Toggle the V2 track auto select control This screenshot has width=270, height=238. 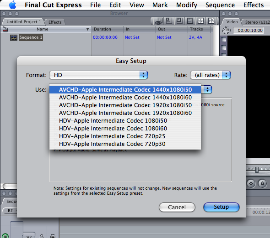point(53,236)
